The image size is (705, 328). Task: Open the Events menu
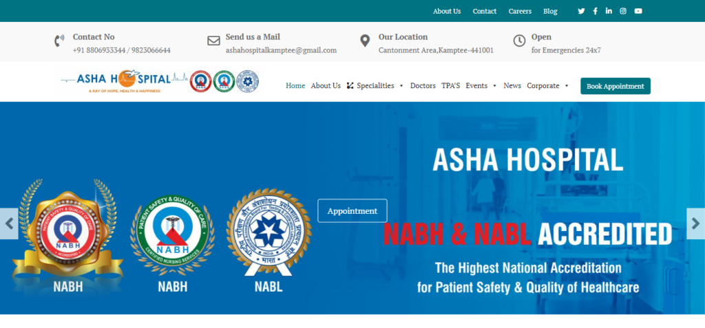476,86
